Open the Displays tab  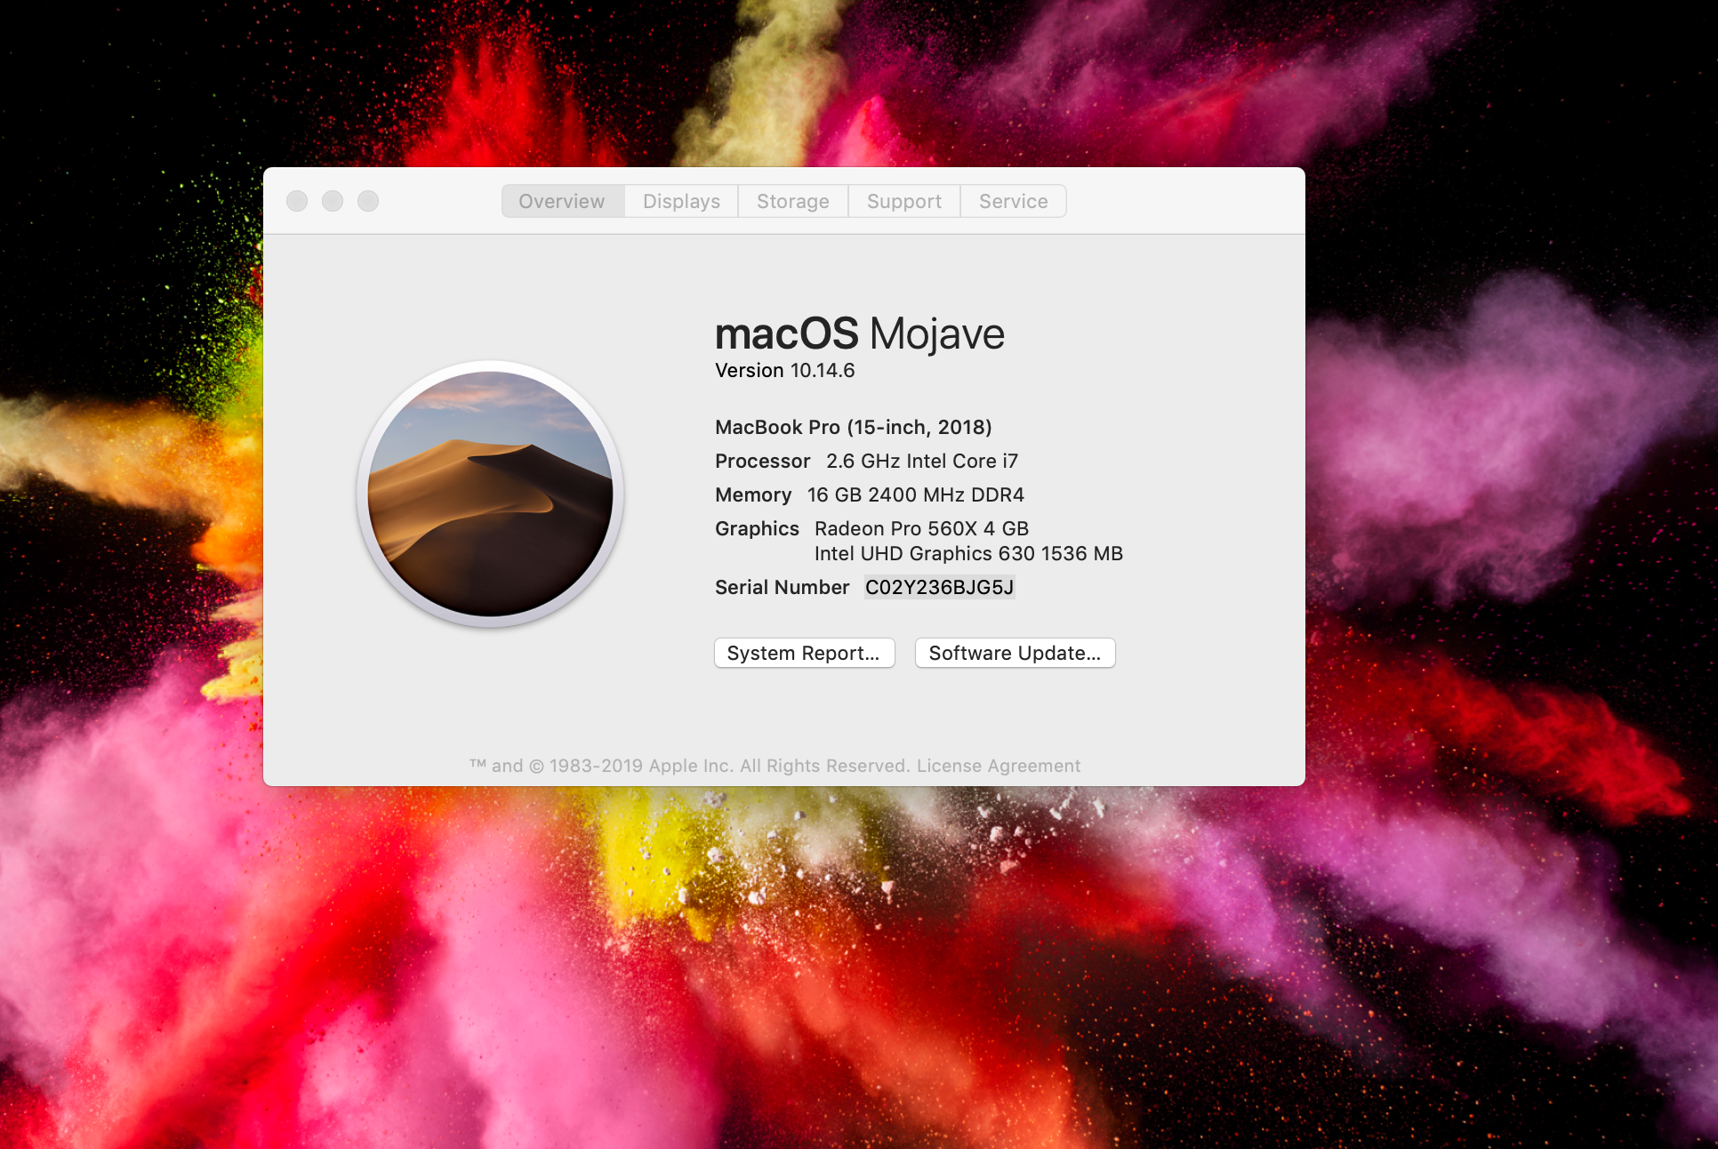point(681,201)
